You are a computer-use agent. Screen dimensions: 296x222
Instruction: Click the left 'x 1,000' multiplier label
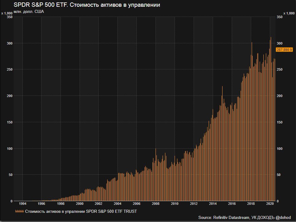pos(7,13)
